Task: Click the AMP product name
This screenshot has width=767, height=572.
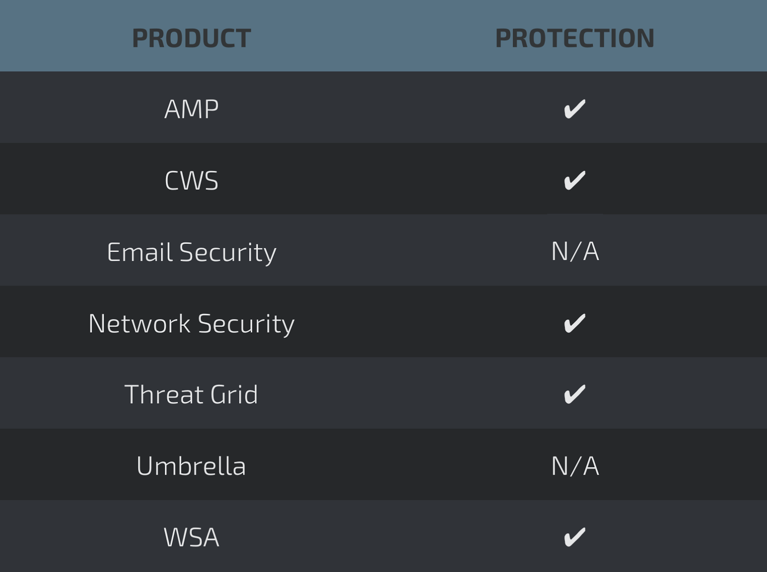Action: click(x=191, y=109)
